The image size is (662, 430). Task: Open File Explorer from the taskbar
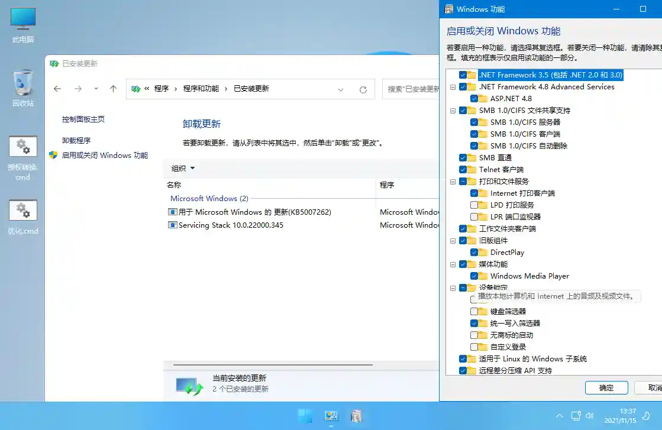point(357,416)
